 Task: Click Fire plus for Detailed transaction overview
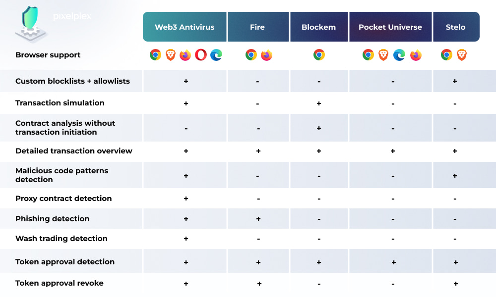click(x=258, y=151)
